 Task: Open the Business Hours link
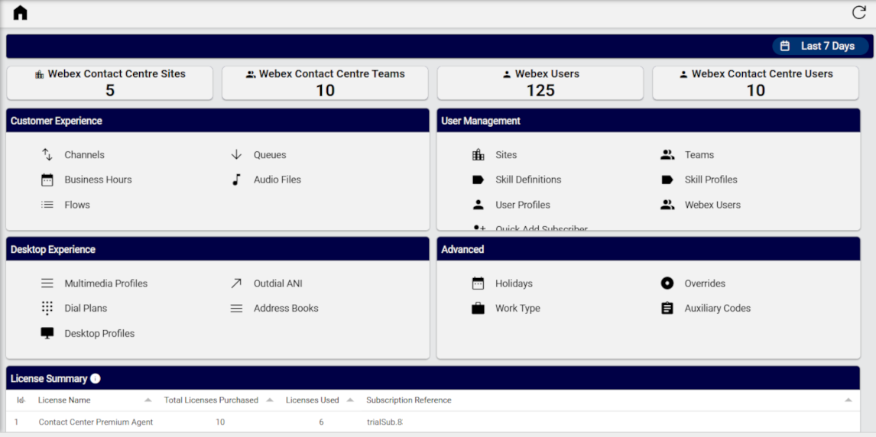tap(99, 180)
